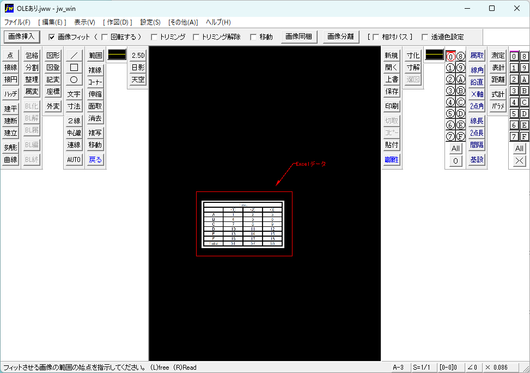The height and width of the screenshot is (373, 530).
Task: Open the ファイル(F) menu
Action: pyautogui.click(x=16, y=22)
